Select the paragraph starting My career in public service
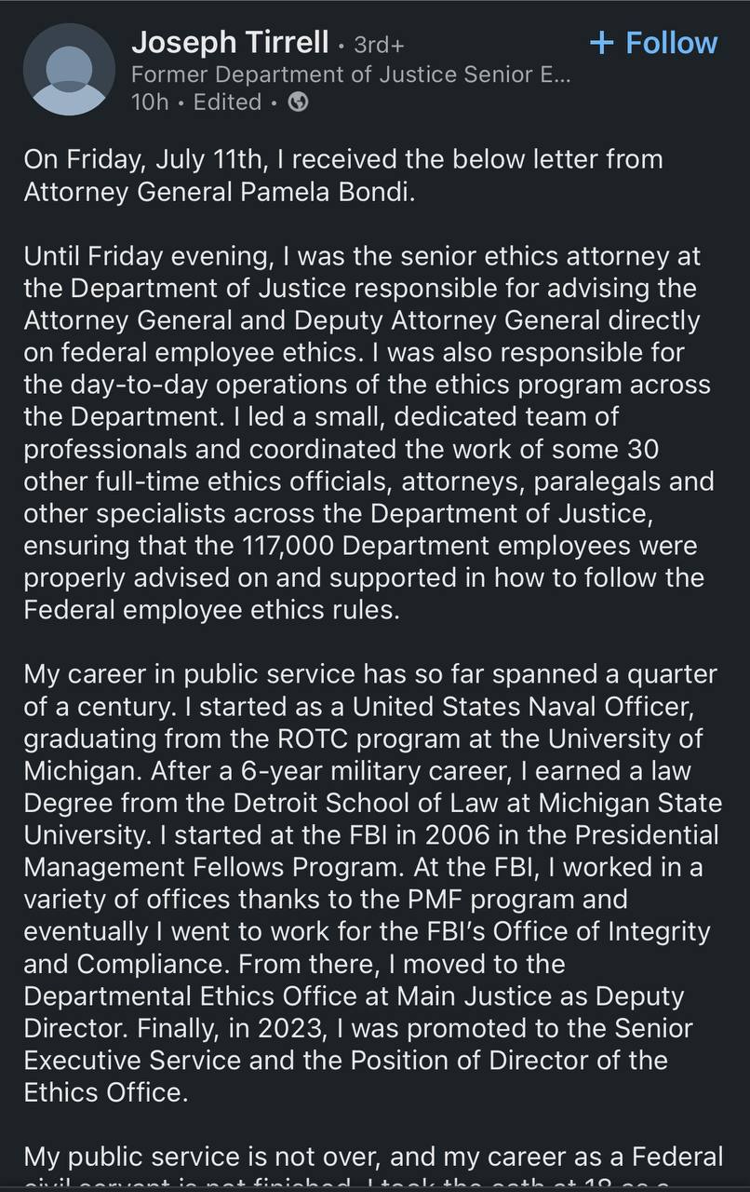750x1192 pixels. point(372,883)
